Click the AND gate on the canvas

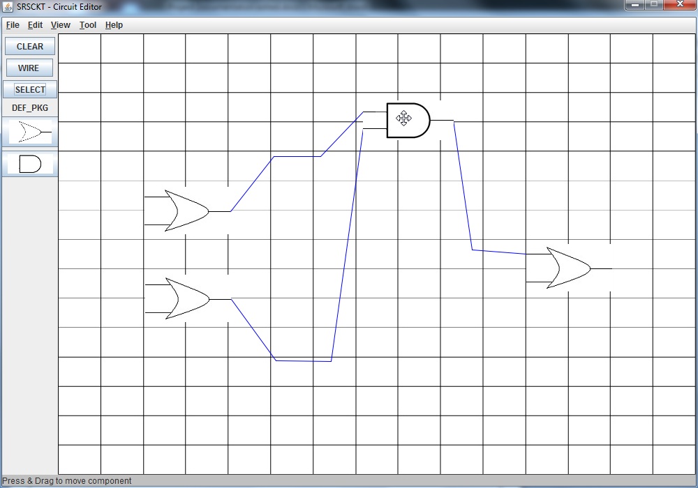(408, 120)
